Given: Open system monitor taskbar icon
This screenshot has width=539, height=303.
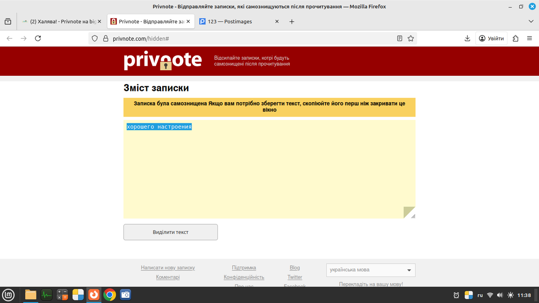Looking at the screenshot, I should (46, 295).
